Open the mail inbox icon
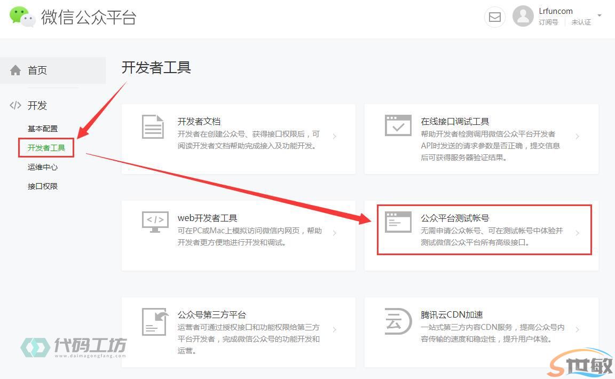Image resolution: width=615 pixels, height=379 pixels. (494, 17)
